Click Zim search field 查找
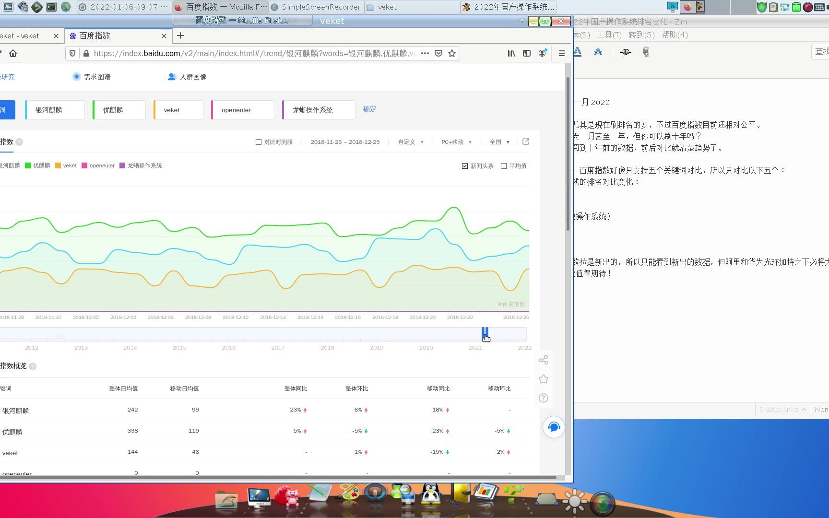829x518 pixels. (x=821, y=51)
